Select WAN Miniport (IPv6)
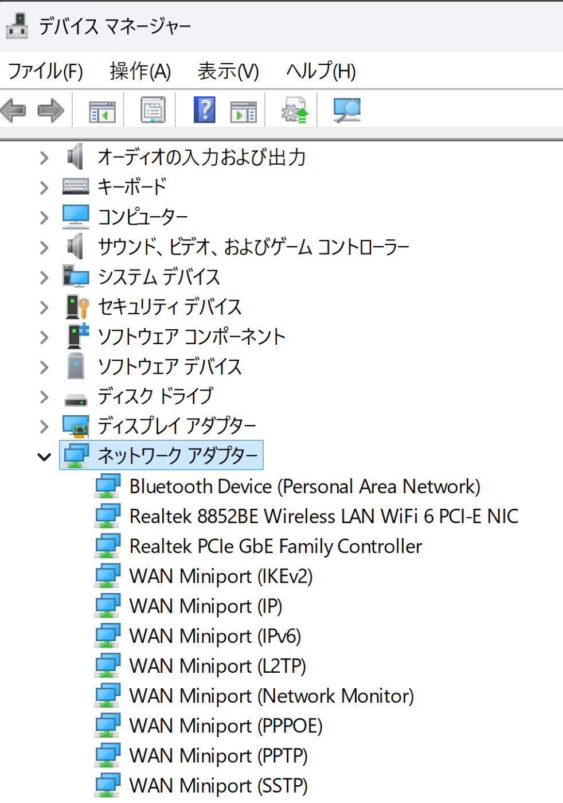 tap(215, 636)
